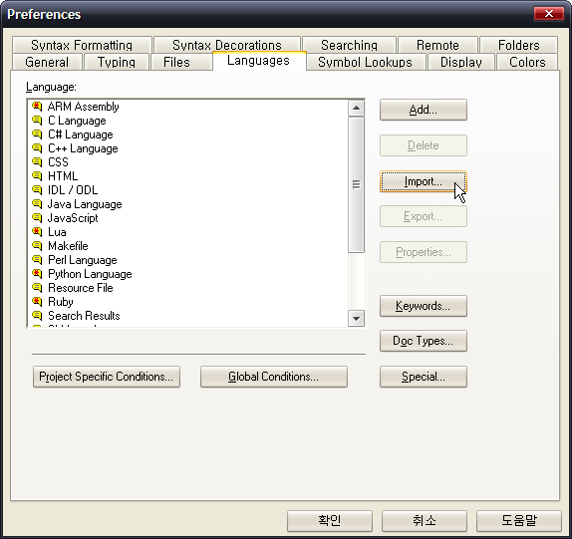Screen dimensions: 572x539
Task: Open the Syntax Decorations tab
Action: [x=227, y=45]
